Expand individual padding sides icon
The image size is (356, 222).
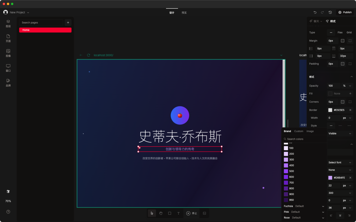pos(350,64)
